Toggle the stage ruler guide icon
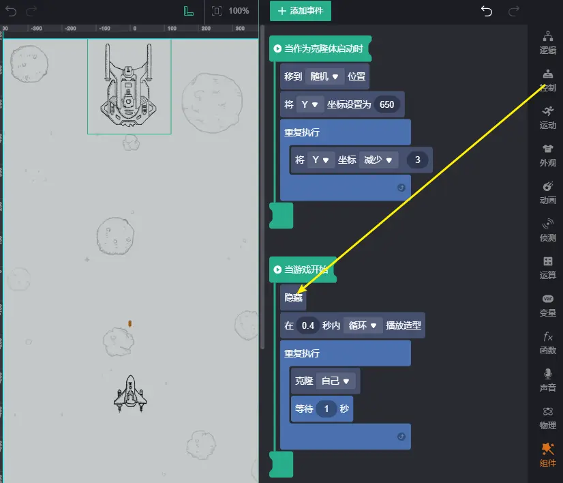 [x=189, y=11]
